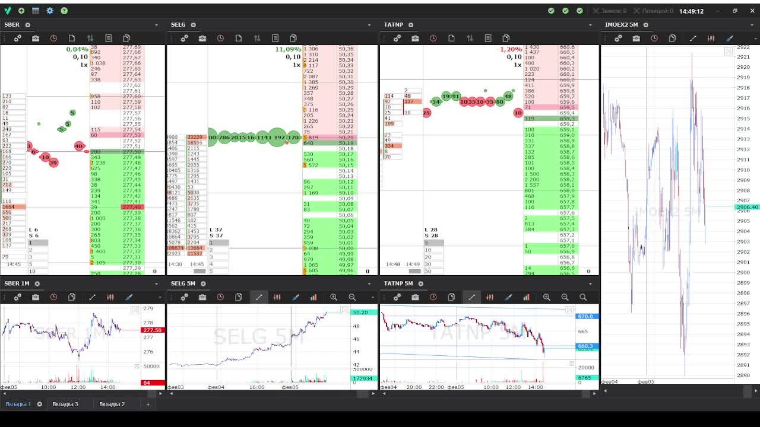
Task: Toggle scroll-to-last-bar icon on TATNP 5M chart
Action: 569,310
